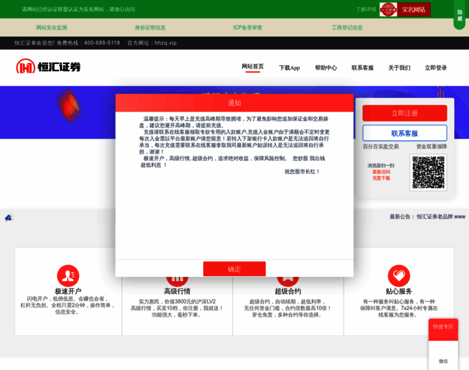Click the red 立即注册 button

pyautogui.click(x=405, y=113)
